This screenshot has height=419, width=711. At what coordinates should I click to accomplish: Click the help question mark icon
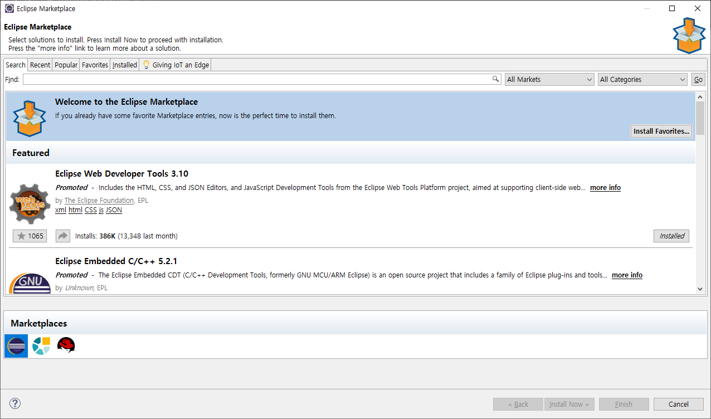tap(15, 404)
